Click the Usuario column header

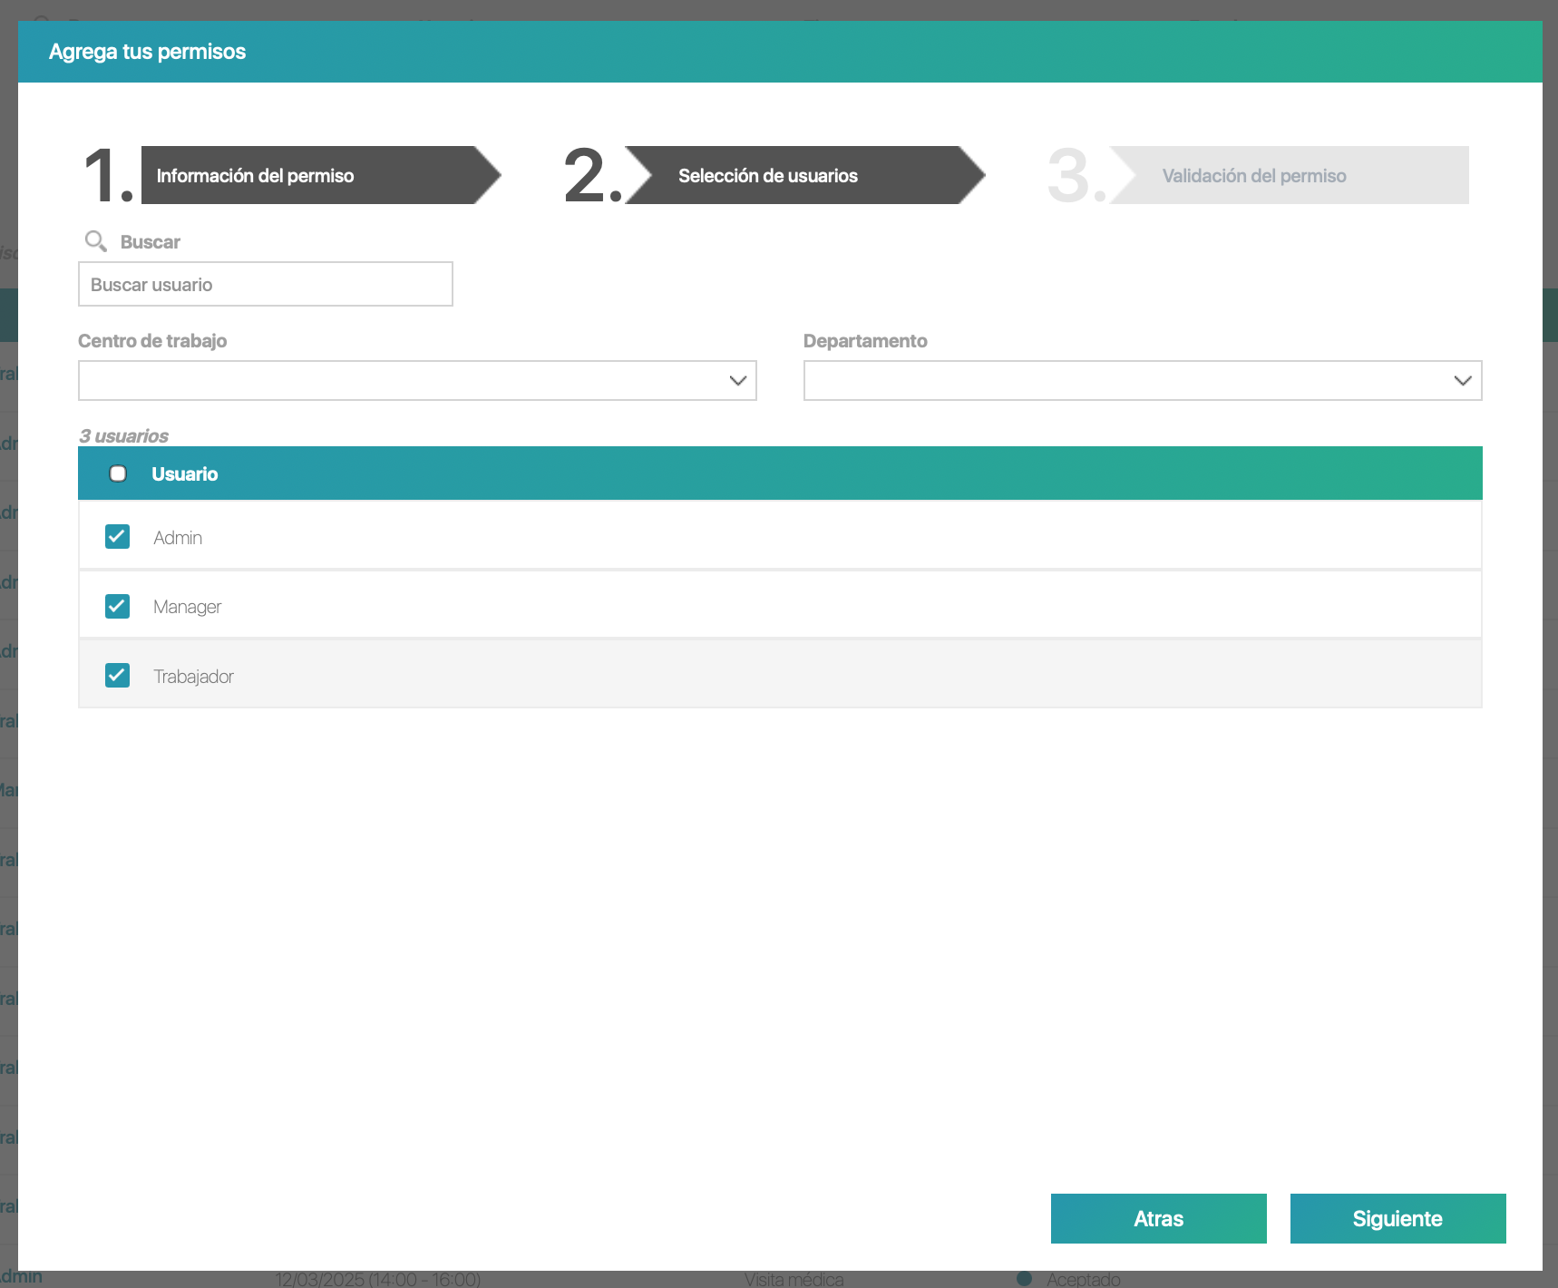[x=185, y=473]
